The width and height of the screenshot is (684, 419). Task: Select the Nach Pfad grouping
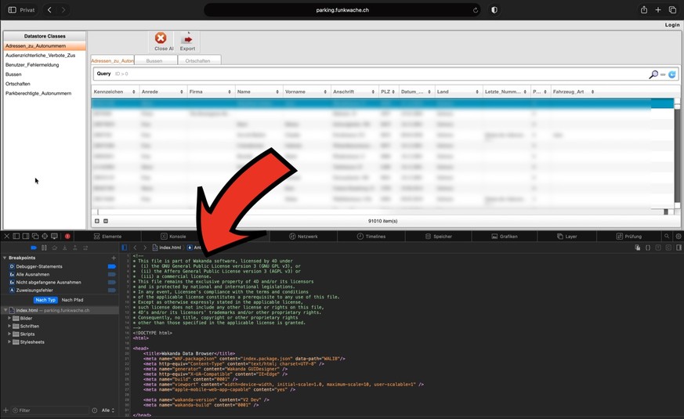click(x=72, y=300)
